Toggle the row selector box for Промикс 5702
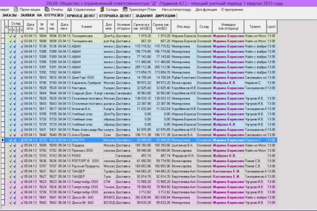The width and height of the screenshot is (317, 211). click(x=3, y=151)
